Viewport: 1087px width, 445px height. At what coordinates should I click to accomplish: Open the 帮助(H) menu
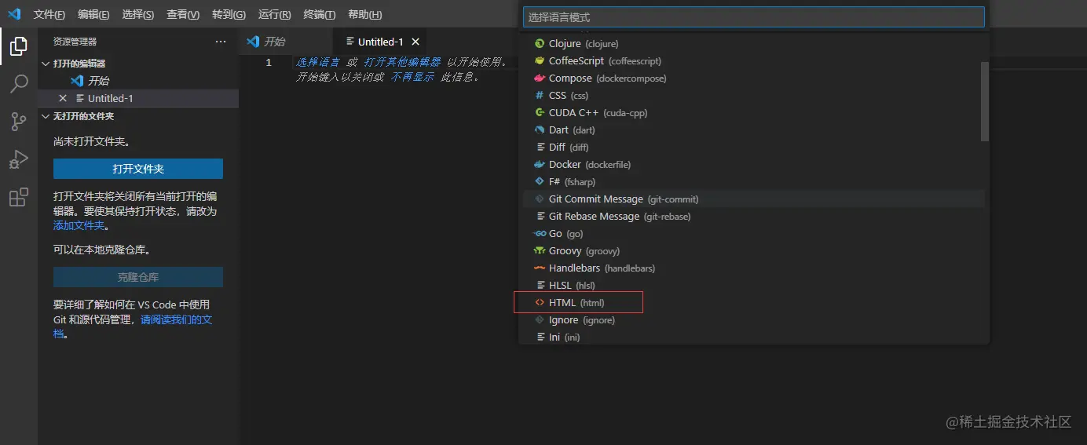pos(364,15)
